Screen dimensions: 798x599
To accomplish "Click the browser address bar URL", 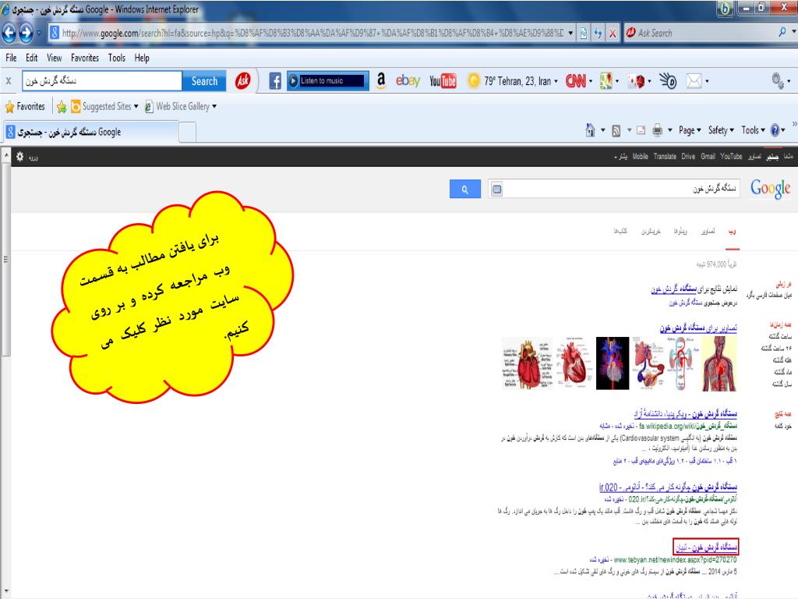I will pyautogui.click(x=312, y=34).
